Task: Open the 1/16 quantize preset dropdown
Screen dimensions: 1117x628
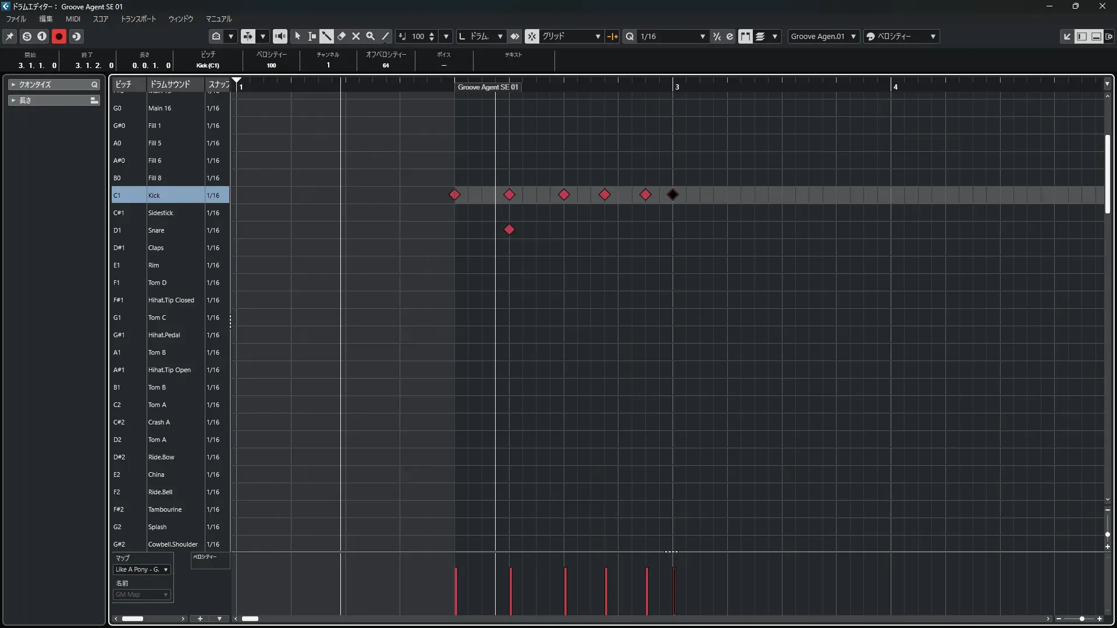Action: point(702,36)
